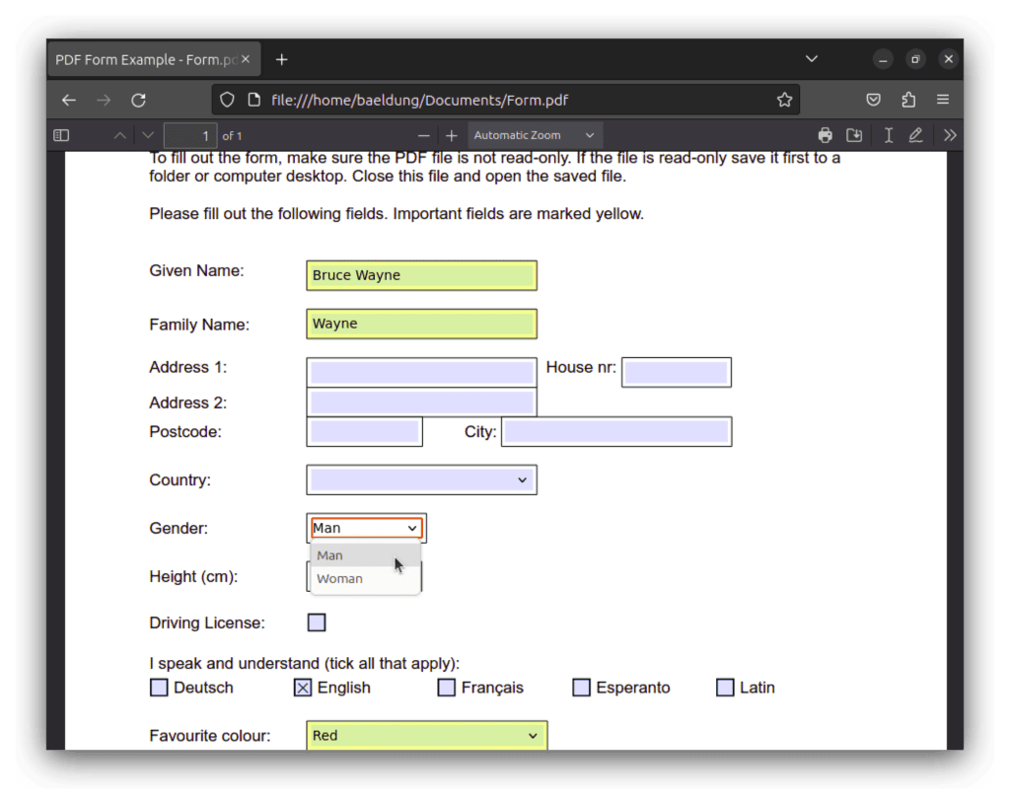Open Firefox application hamburger menu
This screenshot has width=1010, height=804.
pyautogui.click(x=943, y=100)
